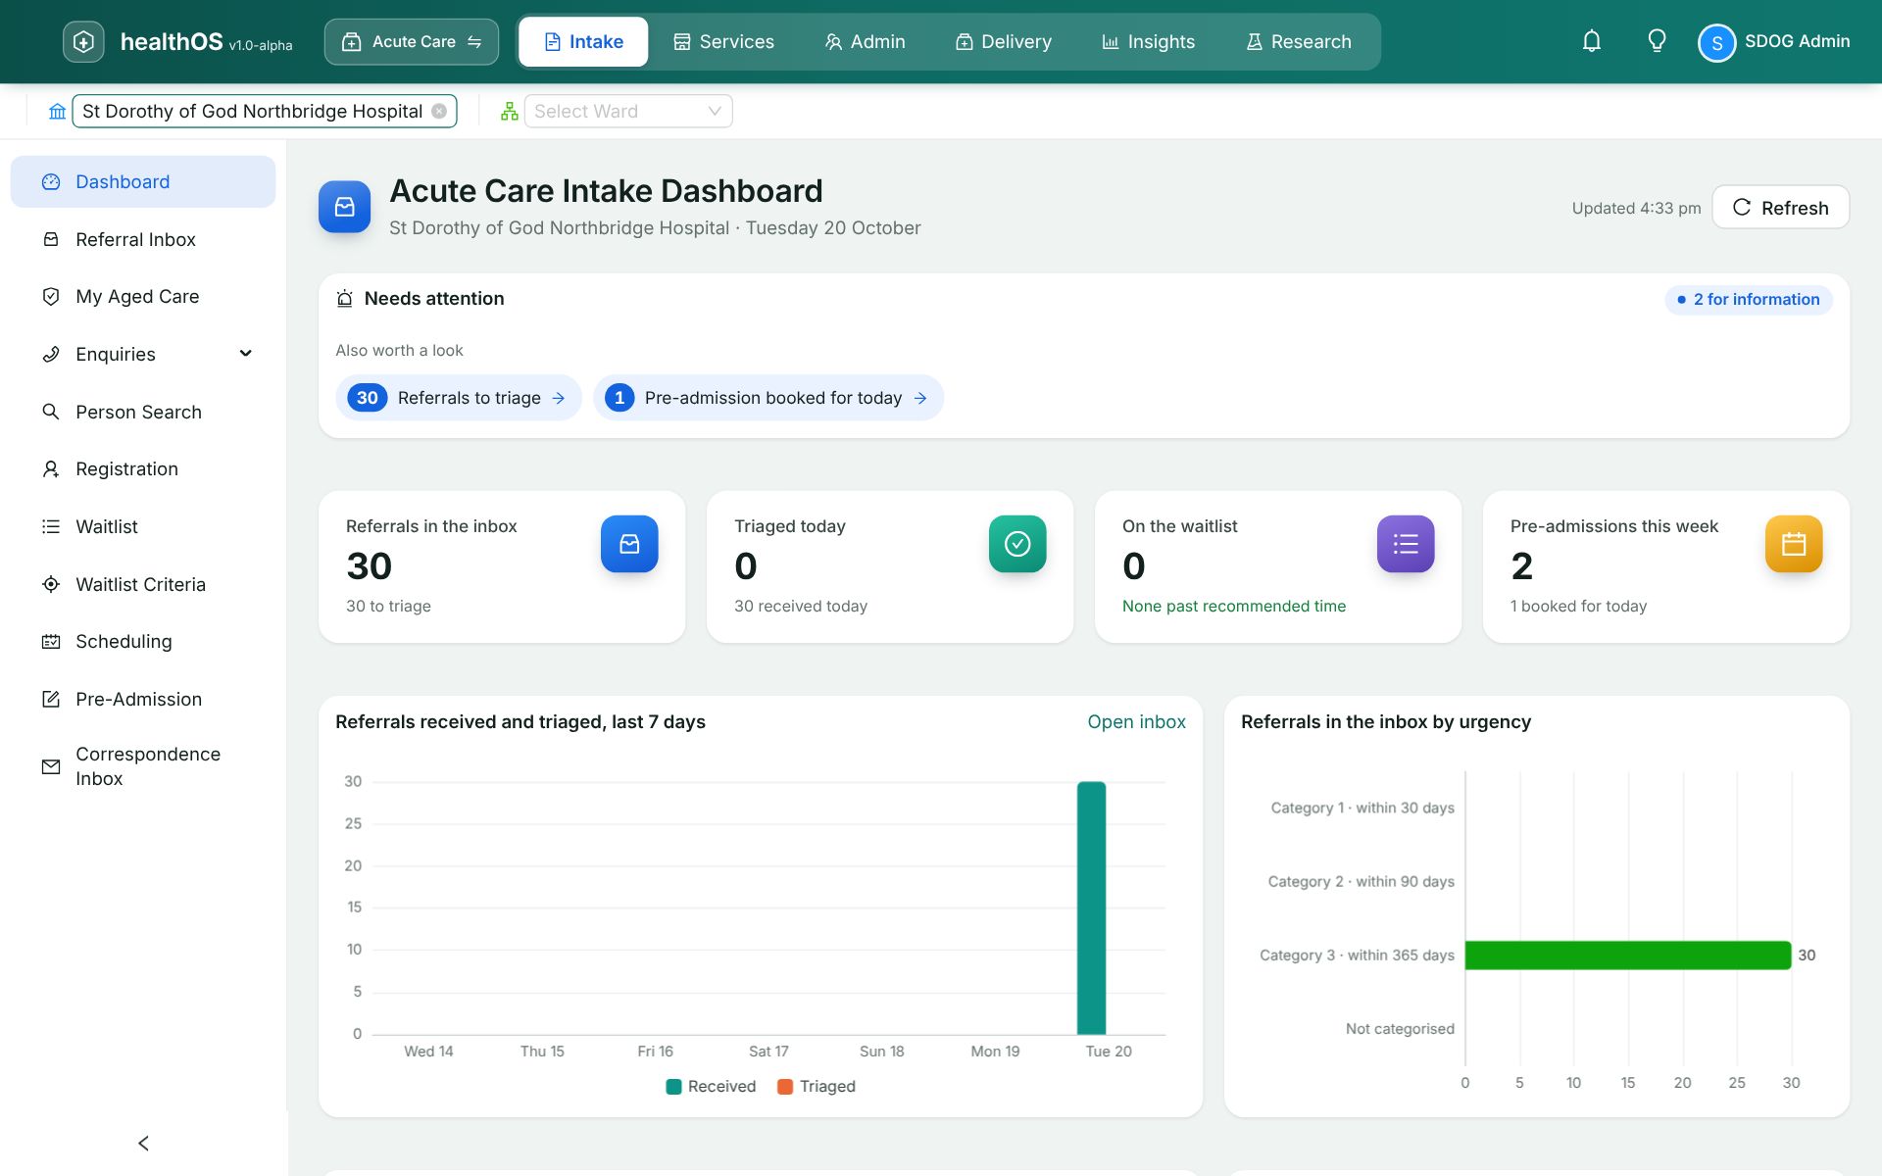
Task: Open the Delivery tab
Action: (1004, 41)
